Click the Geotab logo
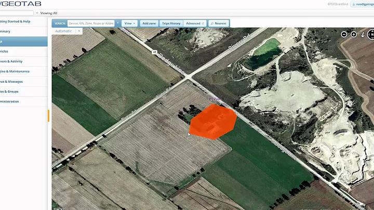This screenshot has width=374, height=210. [x=20, y=4]
